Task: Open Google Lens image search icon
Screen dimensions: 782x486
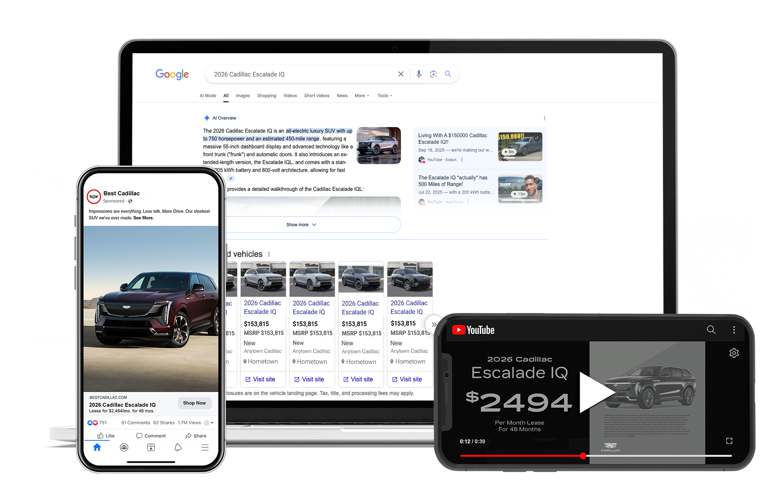Action: 433,74
